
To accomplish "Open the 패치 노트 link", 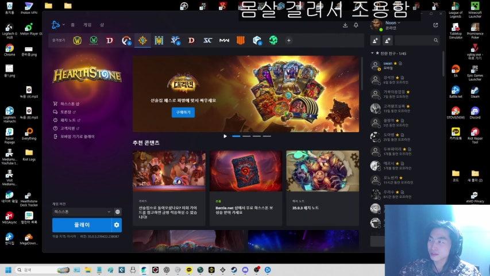I will pyautogui.click(x=69, y=120).
